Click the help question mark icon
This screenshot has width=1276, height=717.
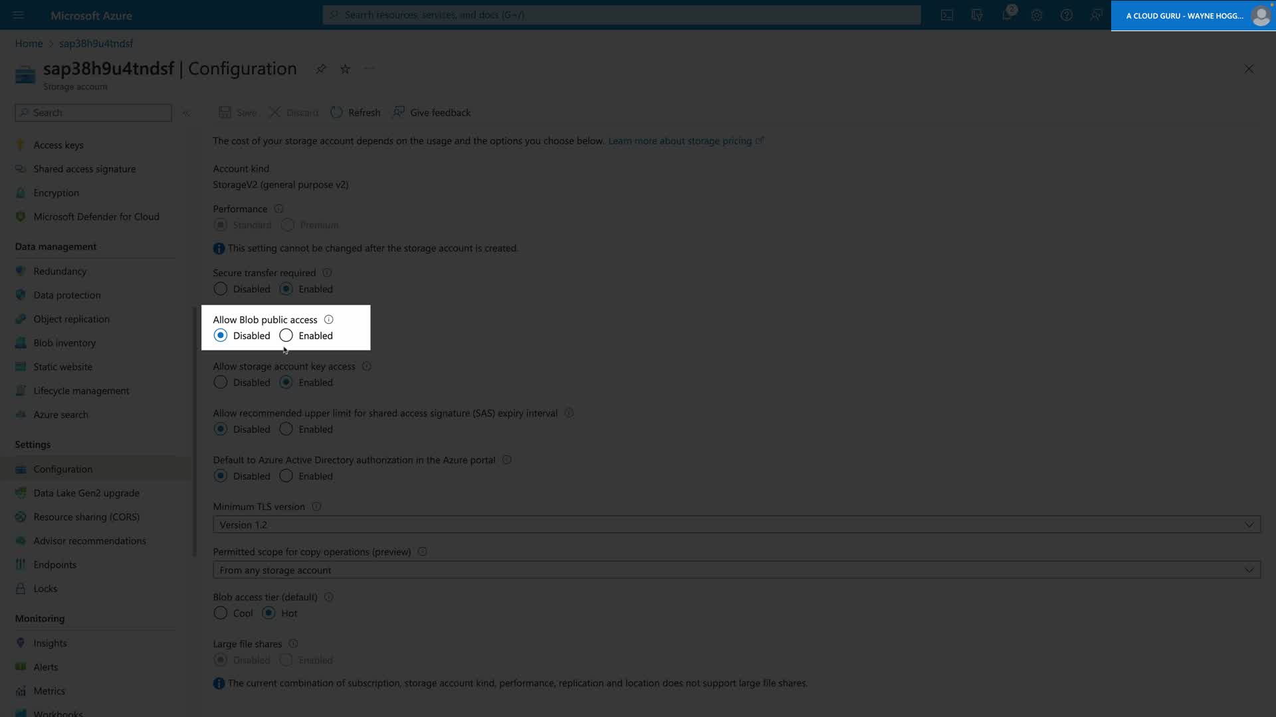pyautogui.click(x=1066, y=15)
